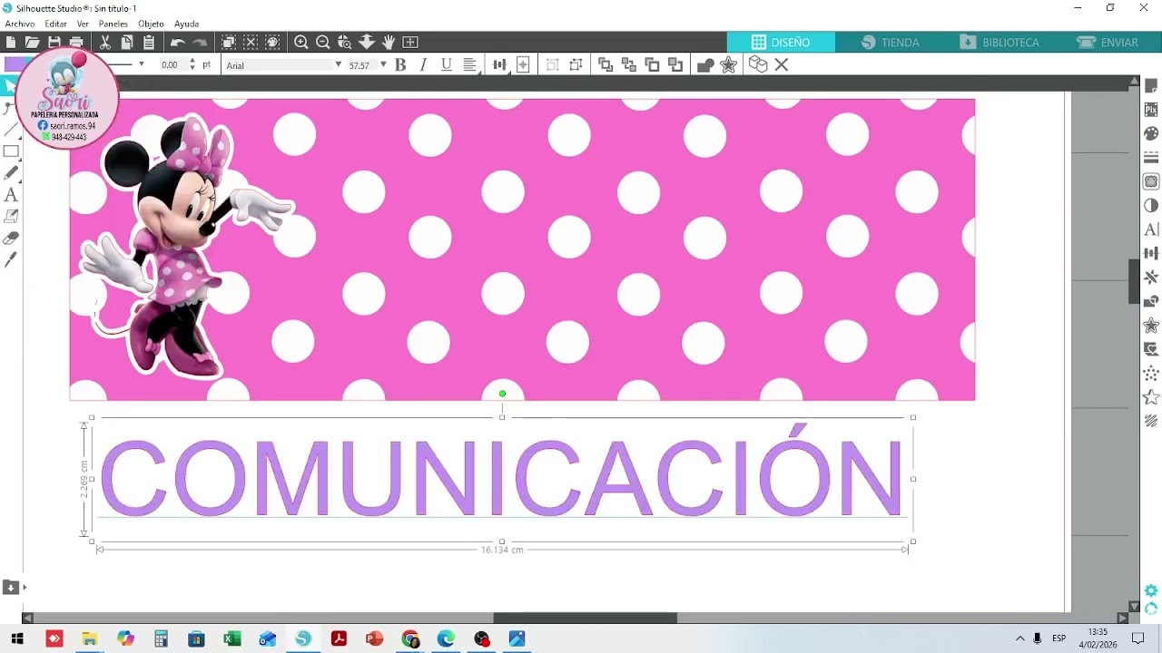Ungroup the selected objects
This screenshot has width=1162, height=653.
pos(576,64)
